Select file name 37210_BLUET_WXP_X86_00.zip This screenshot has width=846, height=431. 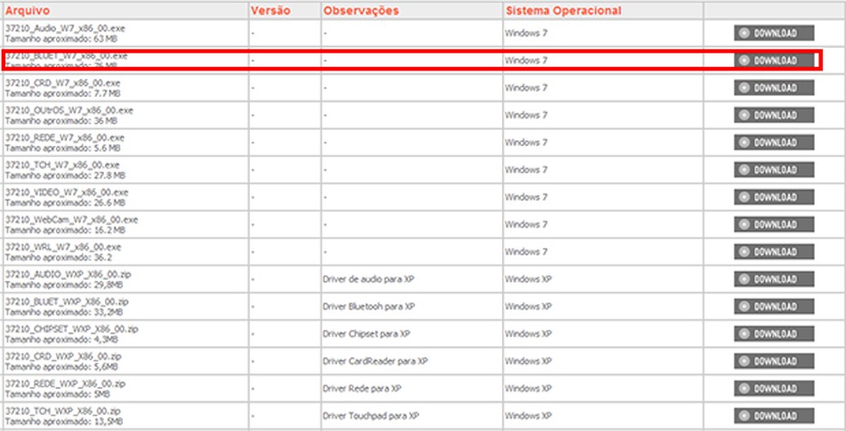(67, 302)
